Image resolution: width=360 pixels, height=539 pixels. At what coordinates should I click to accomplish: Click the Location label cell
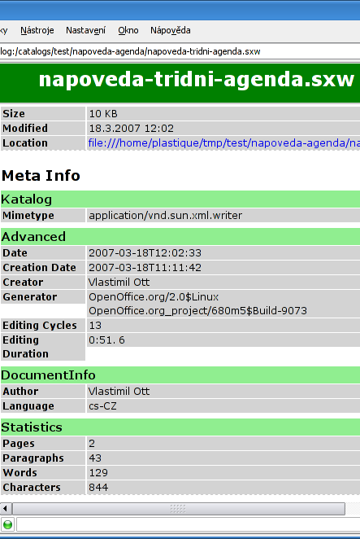[x=43, y=143]
